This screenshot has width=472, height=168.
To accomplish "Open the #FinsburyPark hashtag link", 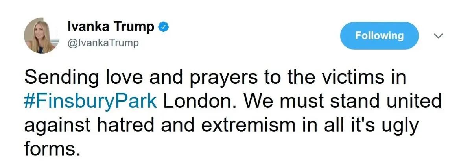I will 91,102.
